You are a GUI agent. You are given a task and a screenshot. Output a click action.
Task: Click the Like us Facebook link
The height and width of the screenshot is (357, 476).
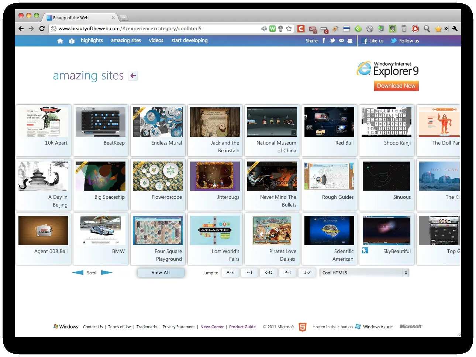[373, 41]
